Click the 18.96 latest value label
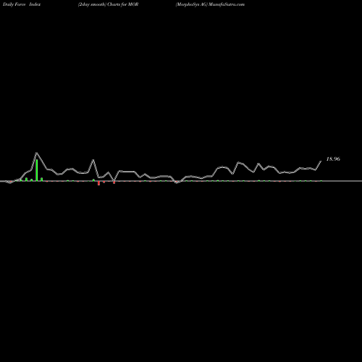The height and width of the screenshot is (362, 362). click(x=333, y=159)
